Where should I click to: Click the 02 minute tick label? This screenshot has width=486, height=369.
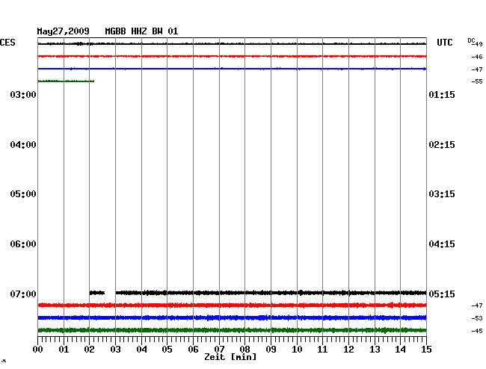click(x=89, y=350)
